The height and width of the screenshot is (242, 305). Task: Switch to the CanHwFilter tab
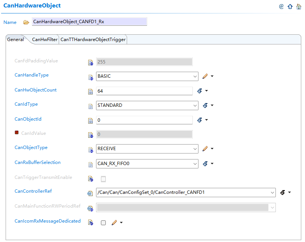[x=45, y=40]
